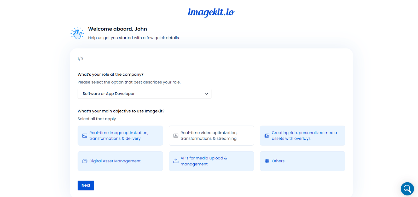The height and width of the screenshot is (197, 418).
Task: Click the Digital Asset Management folder icon
Action: tap(85, 161)
